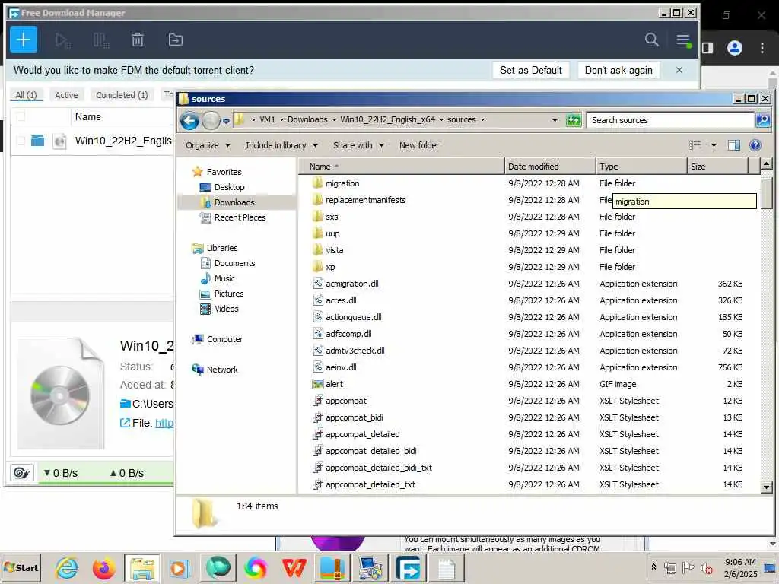The width and height of the screenshot is (779, 584).
Task: Open the FDM hamburger main menu
Action: (x=684, y=40)
